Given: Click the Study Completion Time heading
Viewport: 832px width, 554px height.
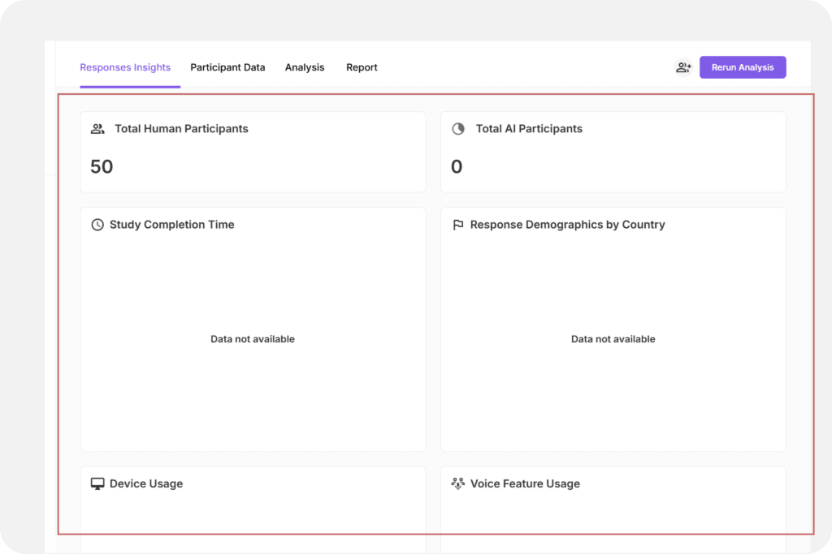Looking at the screenshot, I should (171, 225).
